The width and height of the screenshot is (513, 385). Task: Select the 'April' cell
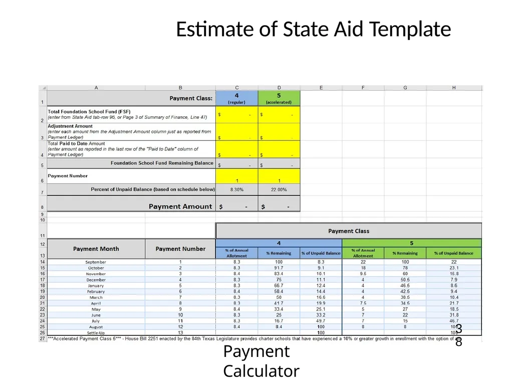(x=96, y=303)
